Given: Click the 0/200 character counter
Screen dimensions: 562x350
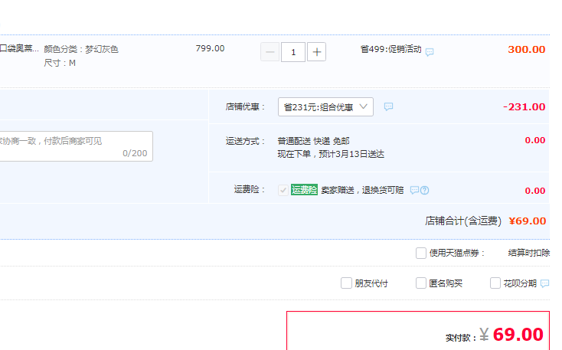Looking at the screenshot, I should pos(135,153).
